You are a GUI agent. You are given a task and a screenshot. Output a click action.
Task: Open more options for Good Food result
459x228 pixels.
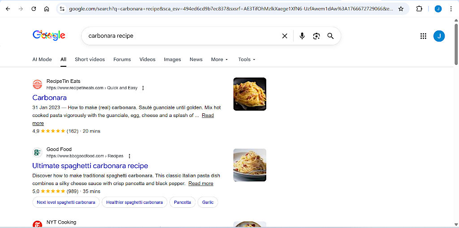click(x=130, y=156)
